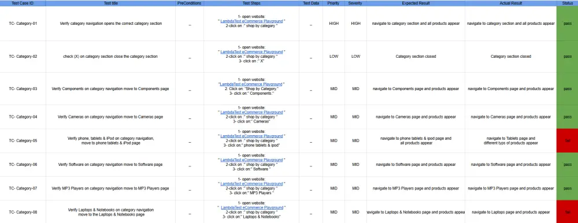
Task: Select title 'Verify category navigation opens the correct category section'
Action: (x=110, y=24)
